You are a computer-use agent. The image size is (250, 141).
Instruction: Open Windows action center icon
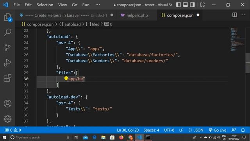coord(244,137)
